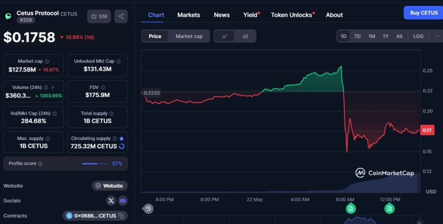Select the All time range
443x224 pixels.
pos(399,36)
